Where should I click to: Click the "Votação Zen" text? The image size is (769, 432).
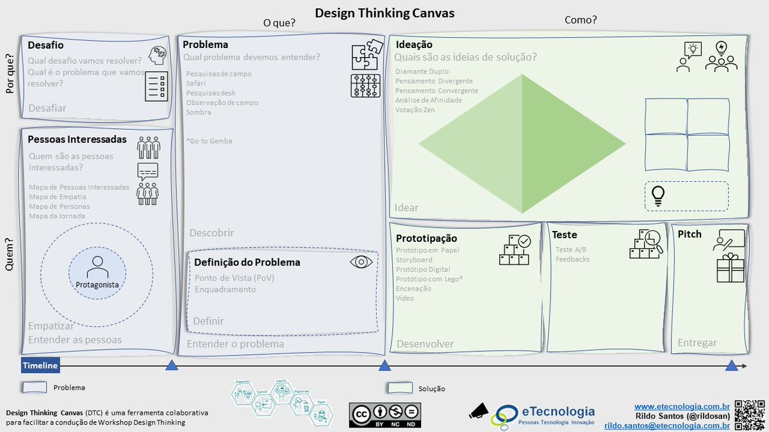coord(415,110)
